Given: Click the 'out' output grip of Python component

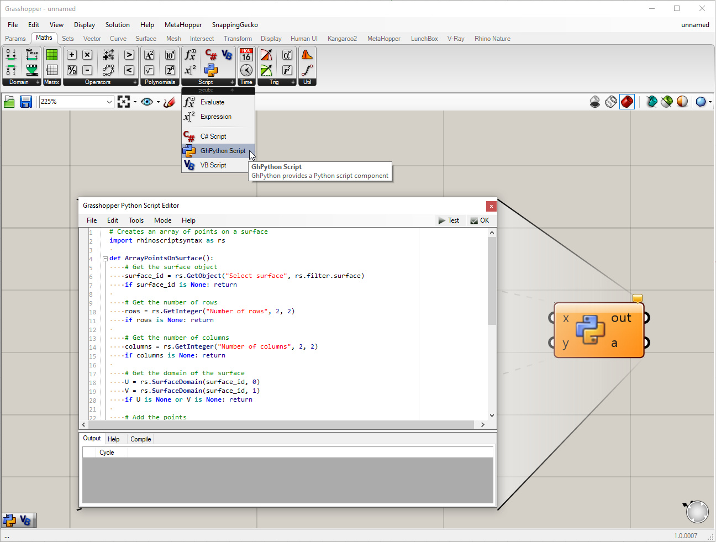Looking at the screenshot, I should pos(646,318).
